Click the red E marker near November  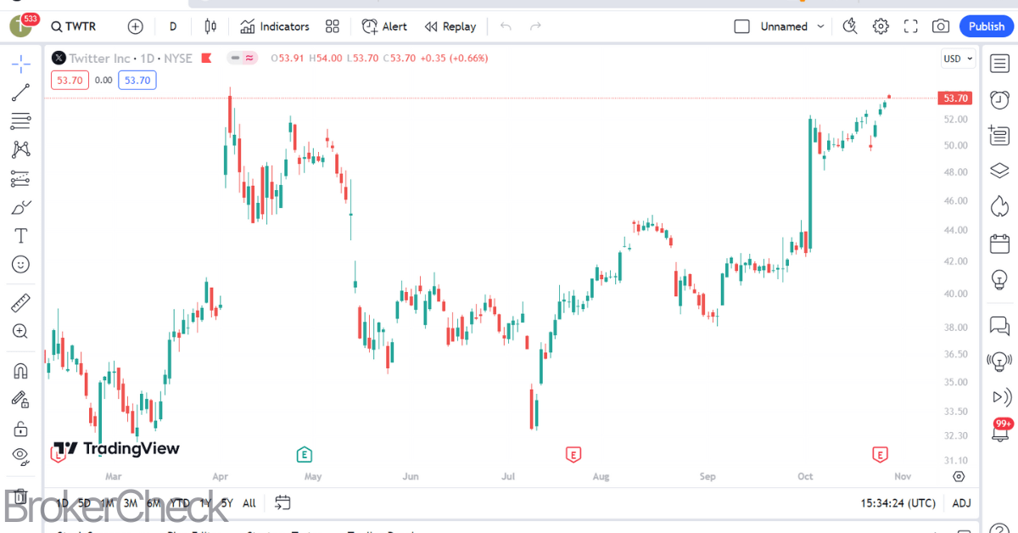881,455
